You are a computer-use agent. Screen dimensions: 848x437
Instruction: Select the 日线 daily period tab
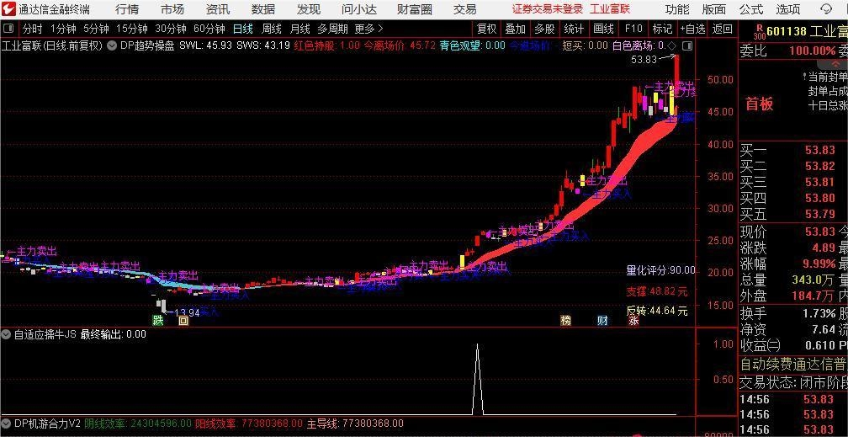coord(243,29)
